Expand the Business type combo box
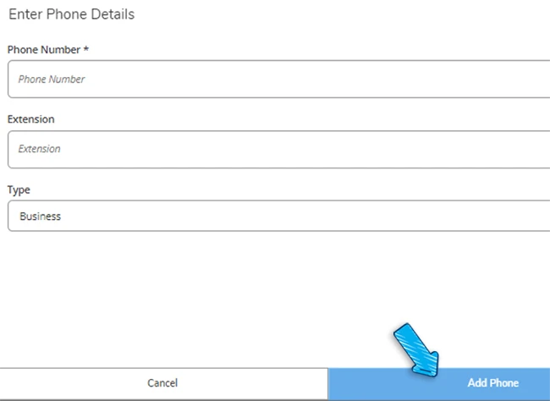 coord(279,216)
